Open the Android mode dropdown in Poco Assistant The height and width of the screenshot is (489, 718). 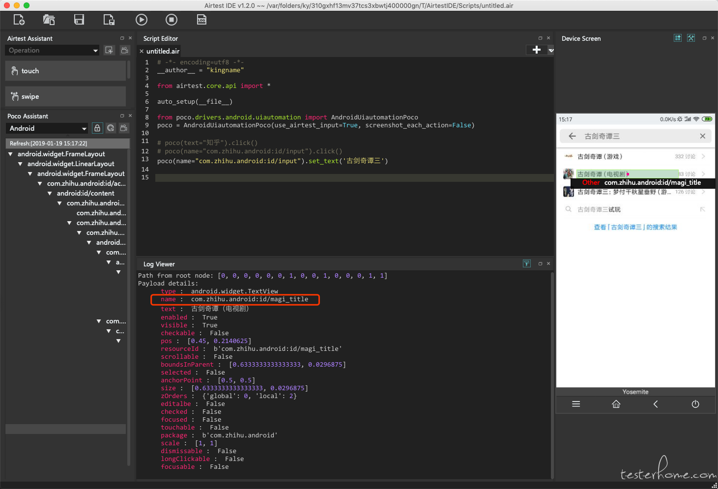(x=47, y=128)
